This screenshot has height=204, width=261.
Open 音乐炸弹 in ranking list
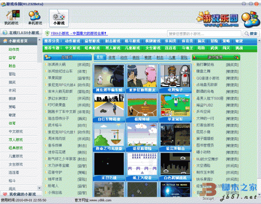55,145
